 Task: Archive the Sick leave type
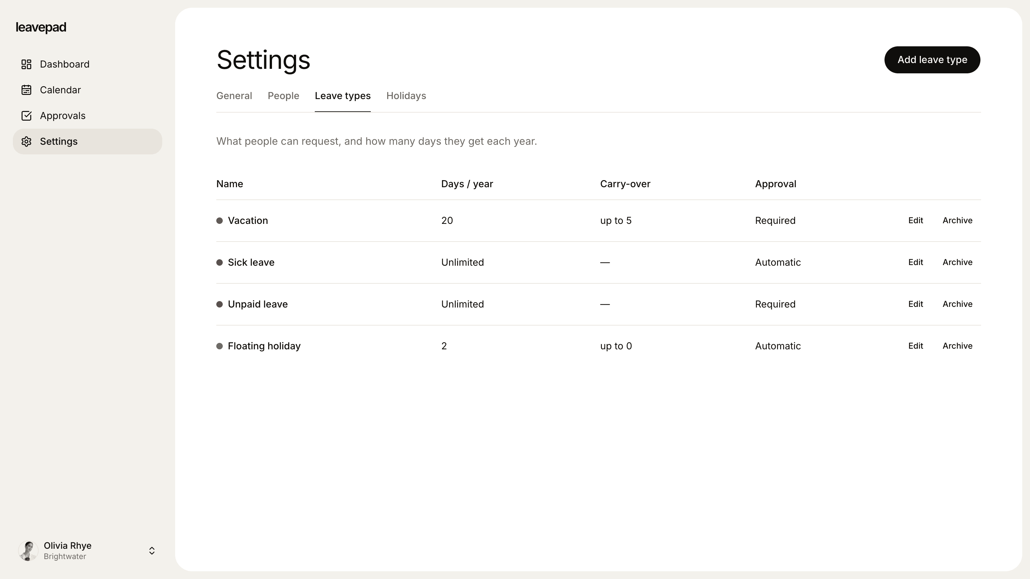[x=958, y=262]
